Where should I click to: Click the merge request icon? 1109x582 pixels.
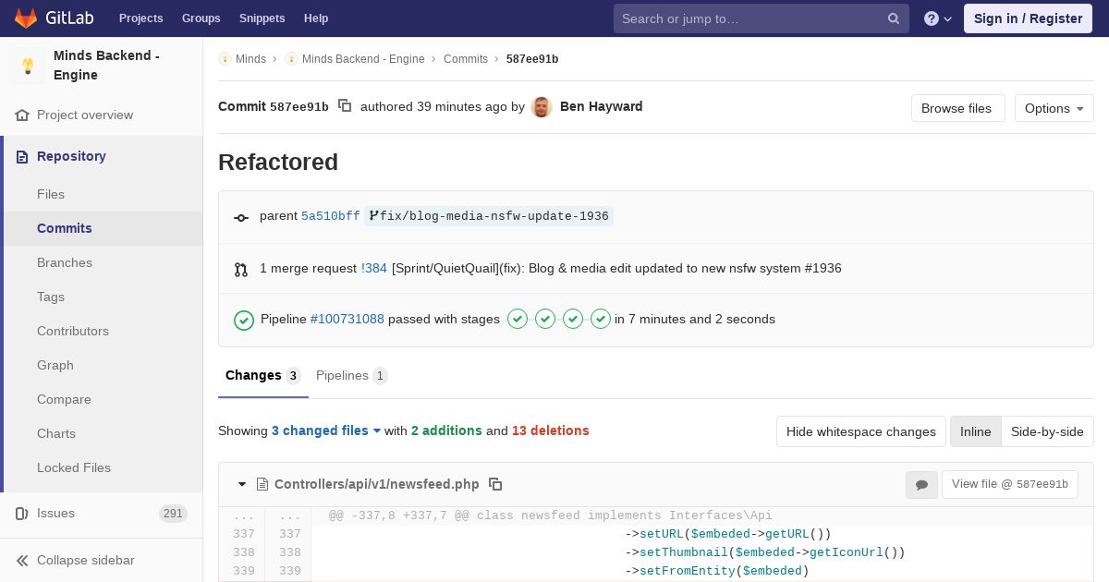tap(241, 270)
